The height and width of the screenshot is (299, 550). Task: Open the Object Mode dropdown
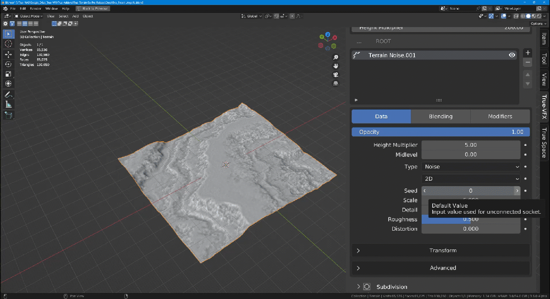(x=28, y=16)
